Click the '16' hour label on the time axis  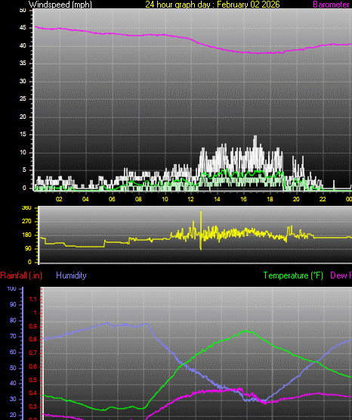[x=243, y=199]
